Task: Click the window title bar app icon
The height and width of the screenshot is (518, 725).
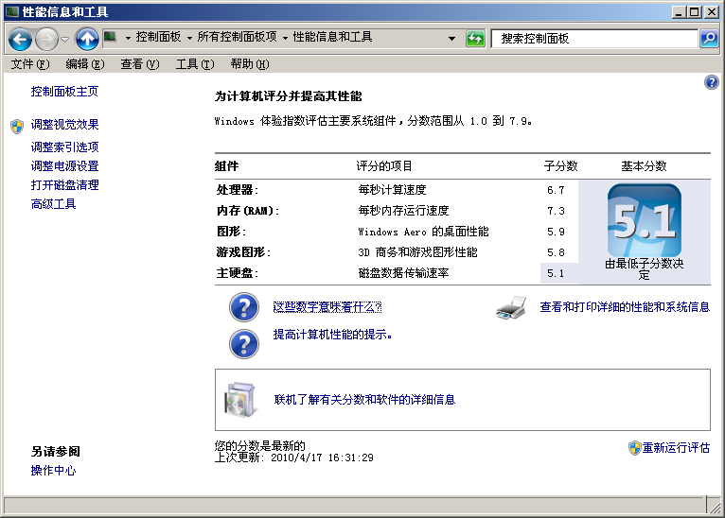Action: click(12, 11)
